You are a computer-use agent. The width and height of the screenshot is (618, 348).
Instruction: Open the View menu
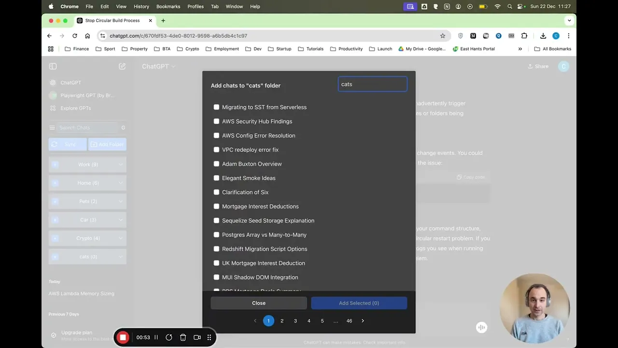coord(121,6)
